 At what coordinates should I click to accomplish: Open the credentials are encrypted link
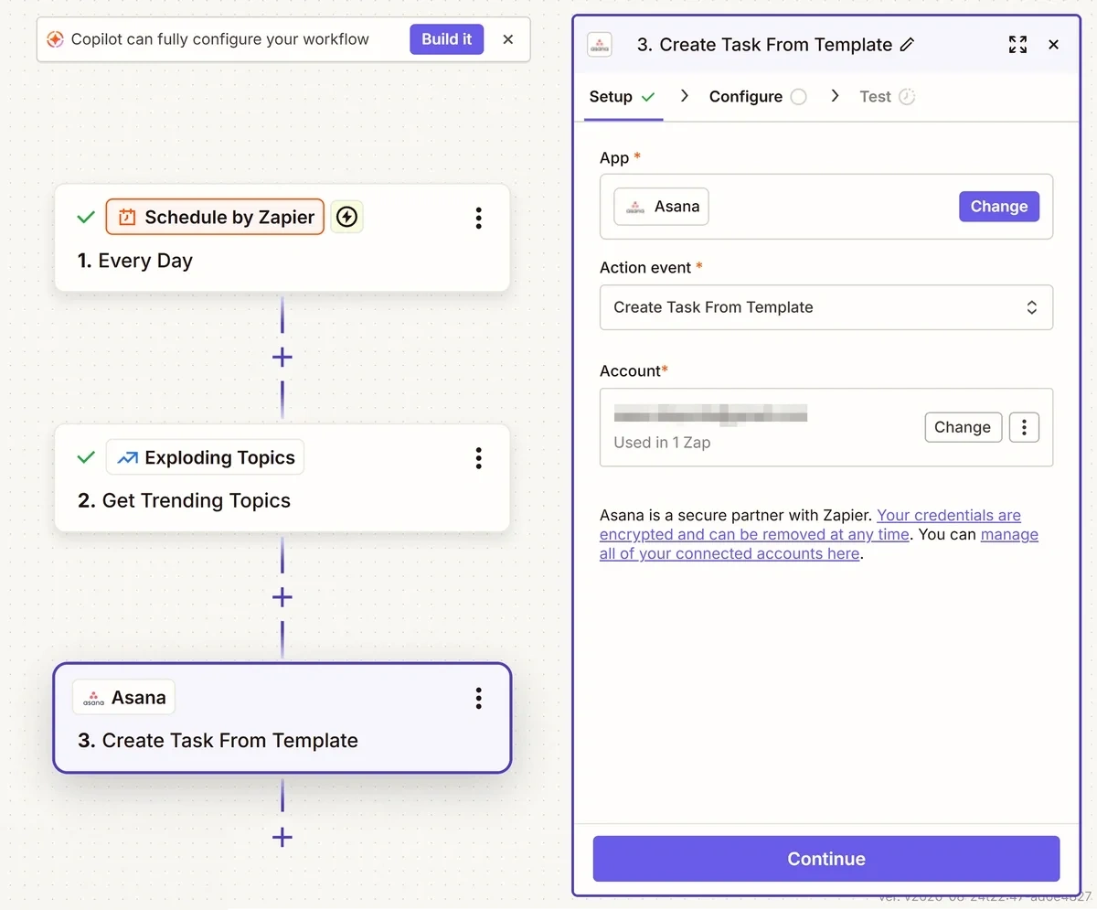coord(810,525)
